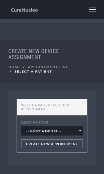Viewport: 104px width, 174px height.
Task: Go to the Home breadcrumb
Action: [x=14, y=67]
